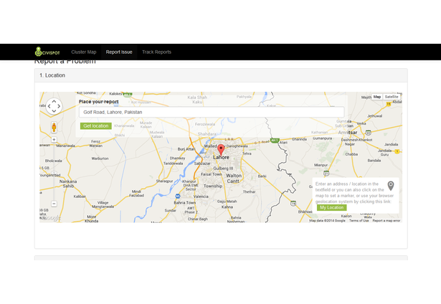Click the address text field
The image size is (441, 304).
[x=212, y=112]
